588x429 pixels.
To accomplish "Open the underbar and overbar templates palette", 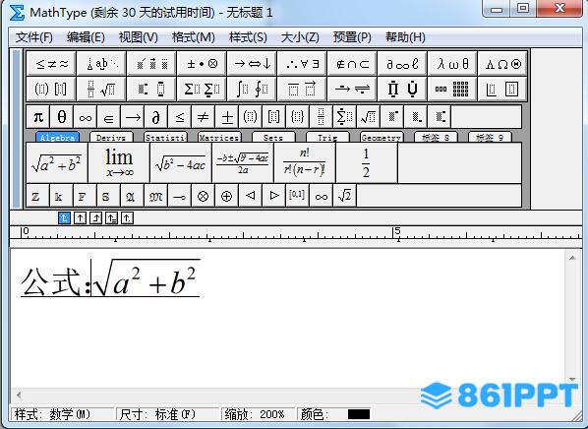I will 302,89.
